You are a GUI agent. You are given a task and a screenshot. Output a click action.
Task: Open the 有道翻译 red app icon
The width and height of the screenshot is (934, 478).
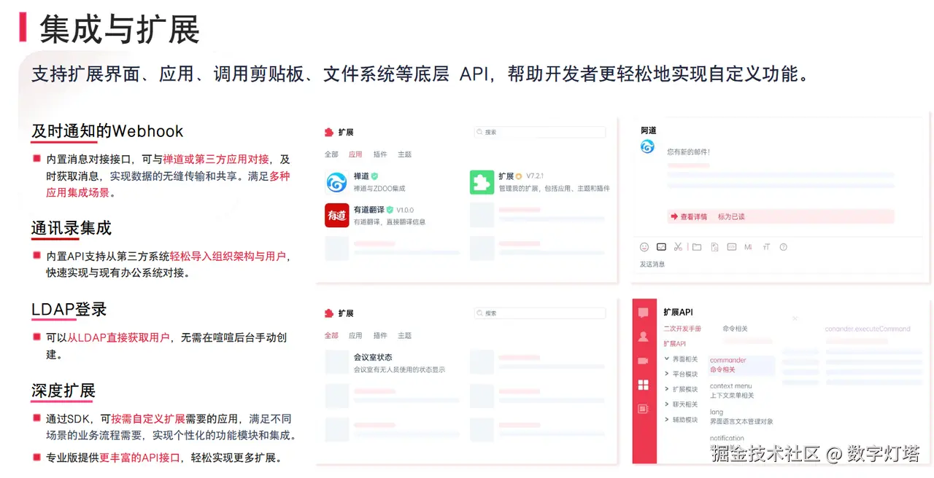[x=336, y=216]
